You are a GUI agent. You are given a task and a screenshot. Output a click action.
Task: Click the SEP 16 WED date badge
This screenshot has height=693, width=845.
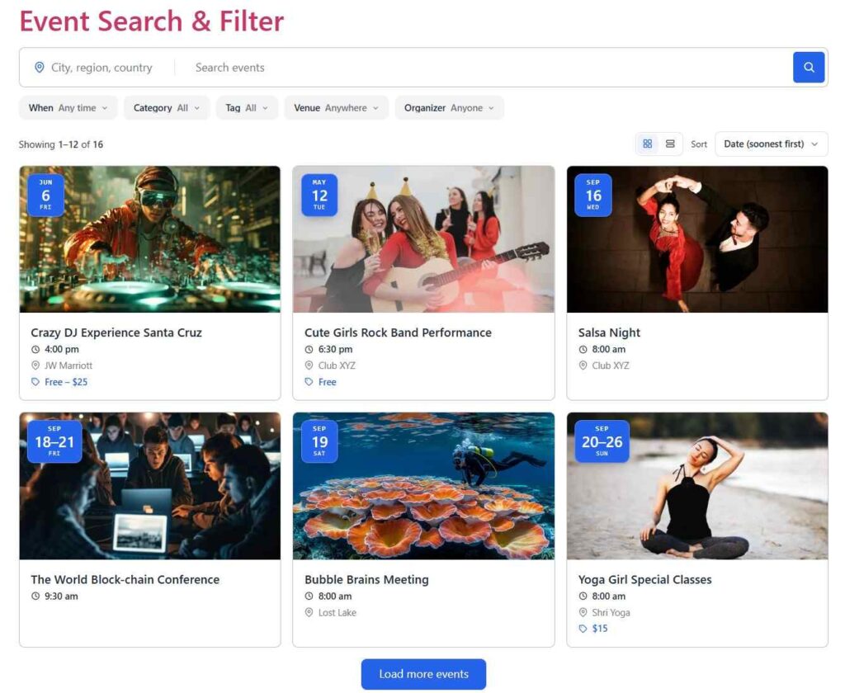click(x=593, y=195)
